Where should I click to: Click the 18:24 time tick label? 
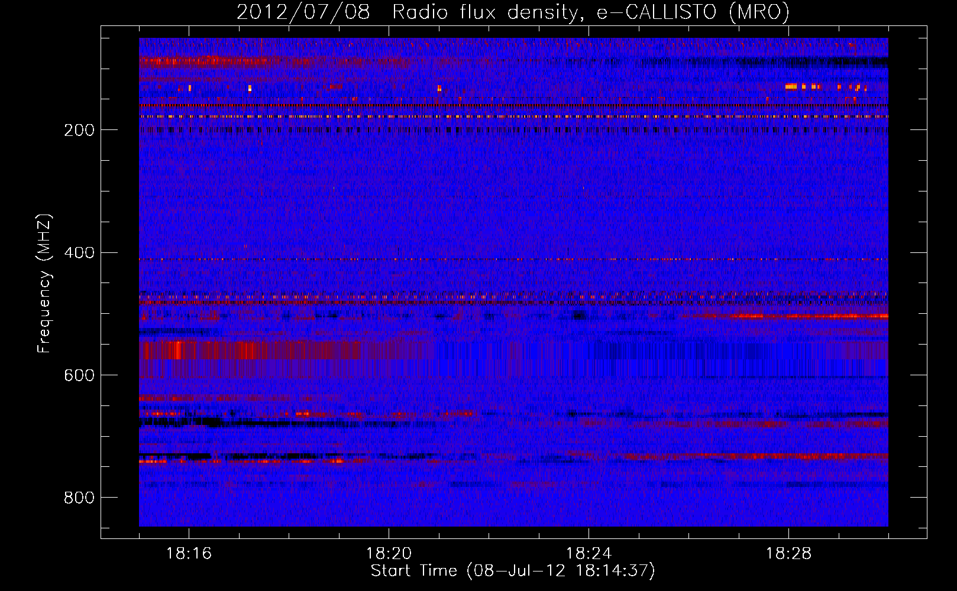pos(589,554)
